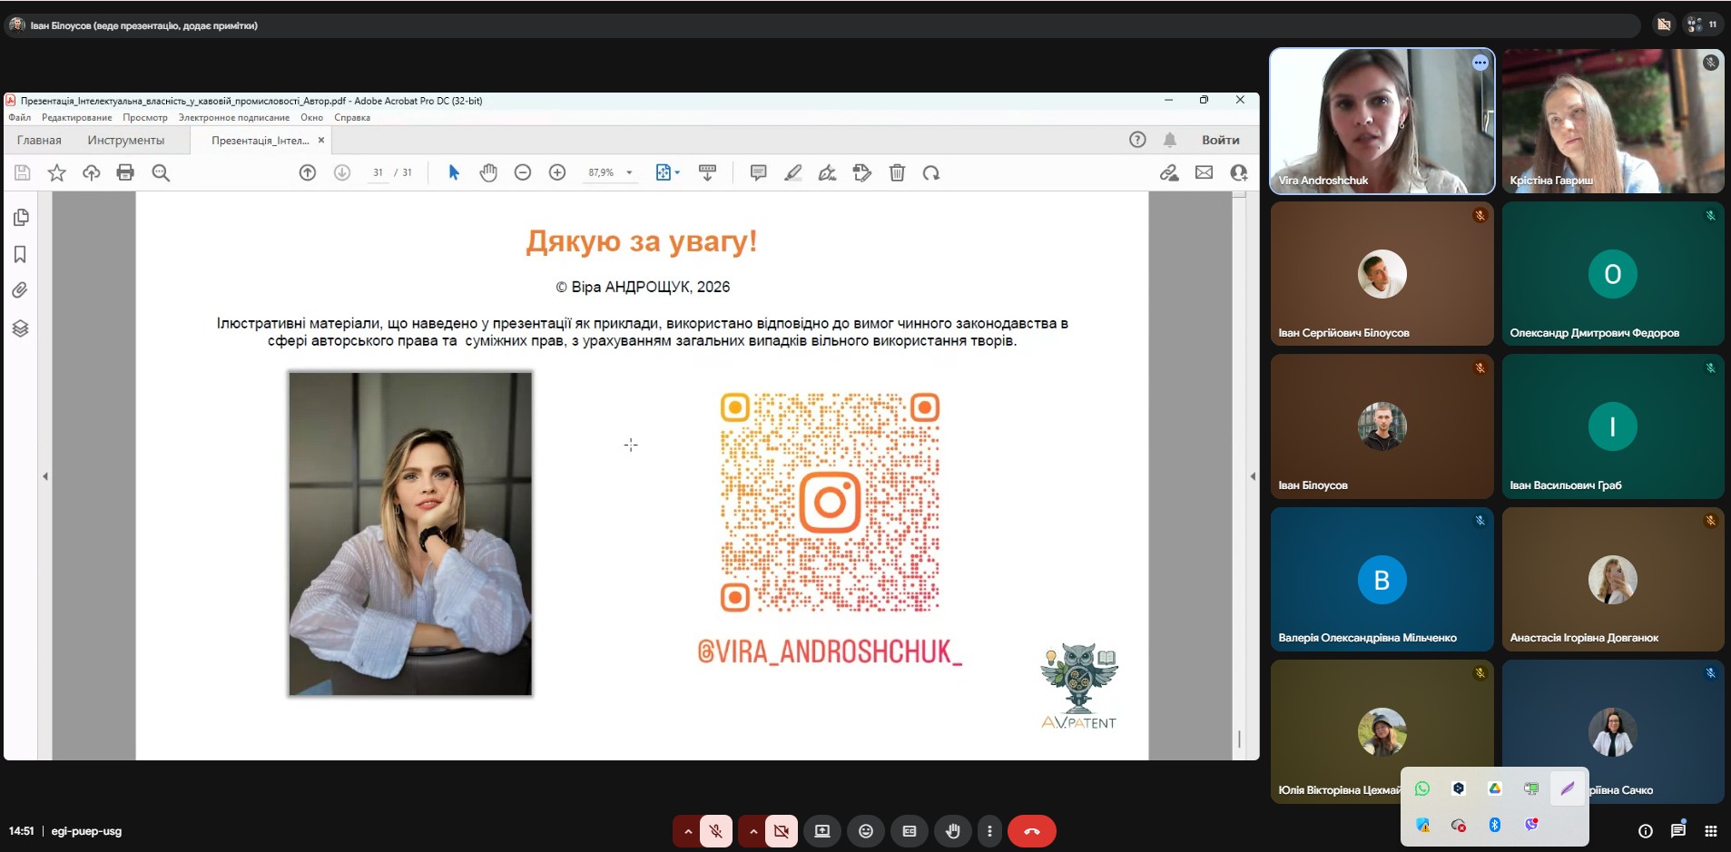Click the share with others person icon
The height and width of the screenshot is (852, 1731).
(1238, 172)
